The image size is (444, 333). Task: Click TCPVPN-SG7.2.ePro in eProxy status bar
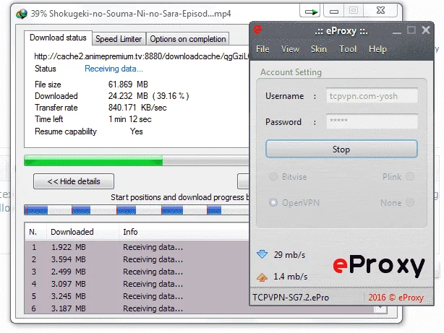coord(291,298)
